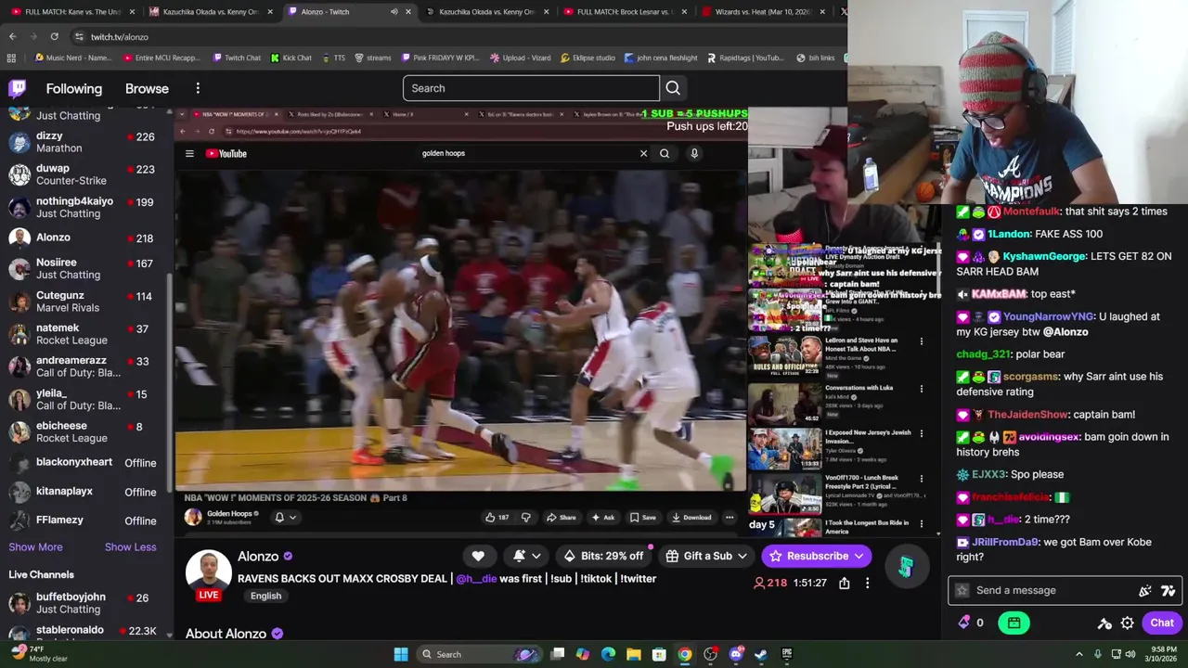Reload the page with browser refresh icon

coord(54,36)
